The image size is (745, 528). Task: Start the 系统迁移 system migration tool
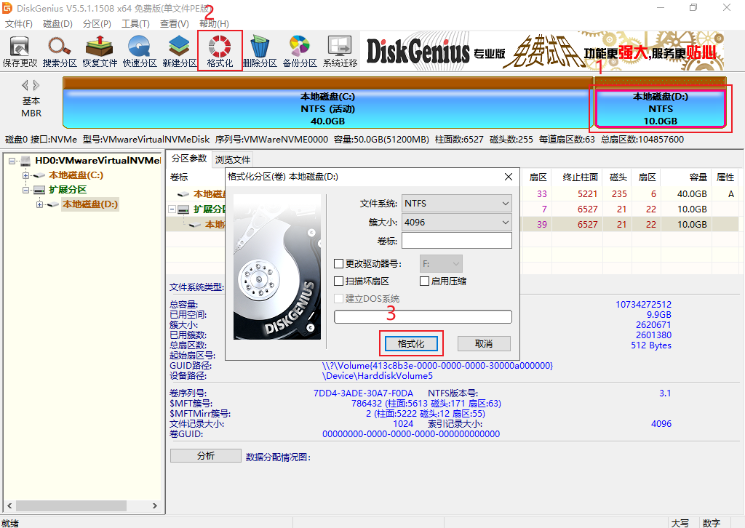[340, 51]
